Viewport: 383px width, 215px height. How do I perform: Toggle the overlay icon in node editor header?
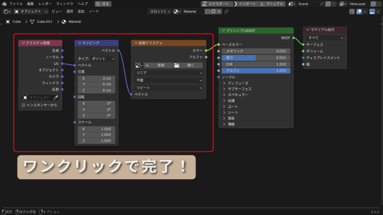[359, 11]
